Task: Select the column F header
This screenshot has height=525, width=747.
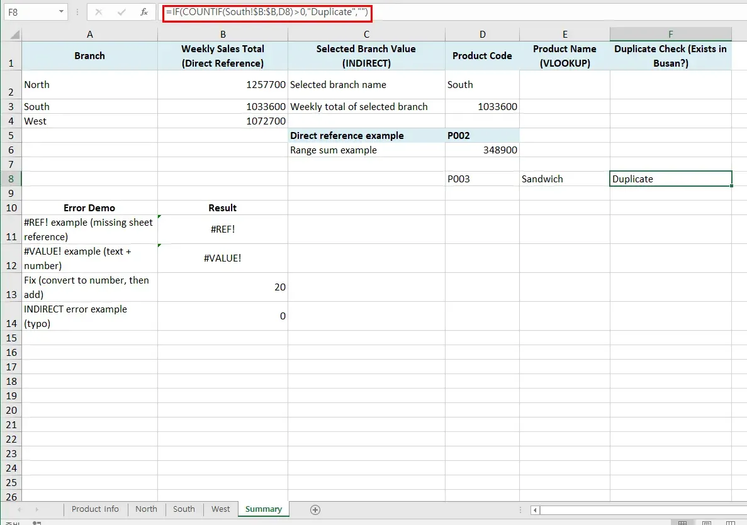Action: click(x=670, y=33)
